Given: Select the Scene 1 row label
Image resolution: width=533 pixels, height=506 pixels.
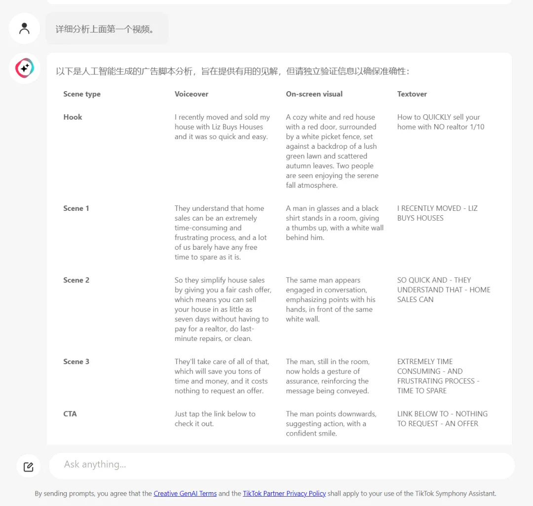Looking at the screenshot, I should click(76, 208).
